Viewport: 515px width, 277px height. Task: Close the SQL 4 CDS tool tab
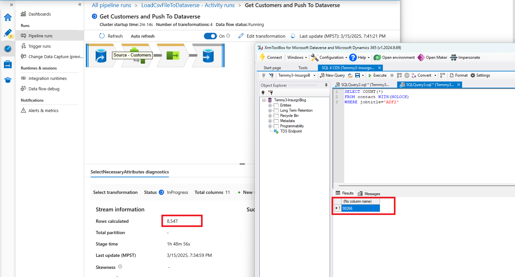[x=379, y=68]
